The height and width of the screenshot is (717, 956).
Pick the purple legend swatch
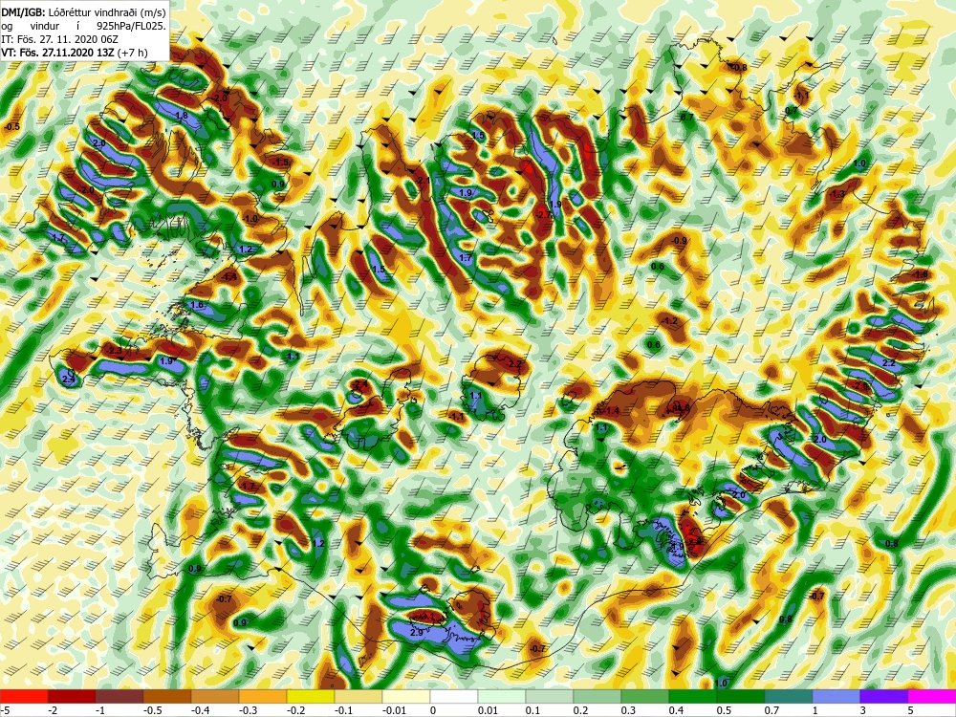(x=883, y=696)
